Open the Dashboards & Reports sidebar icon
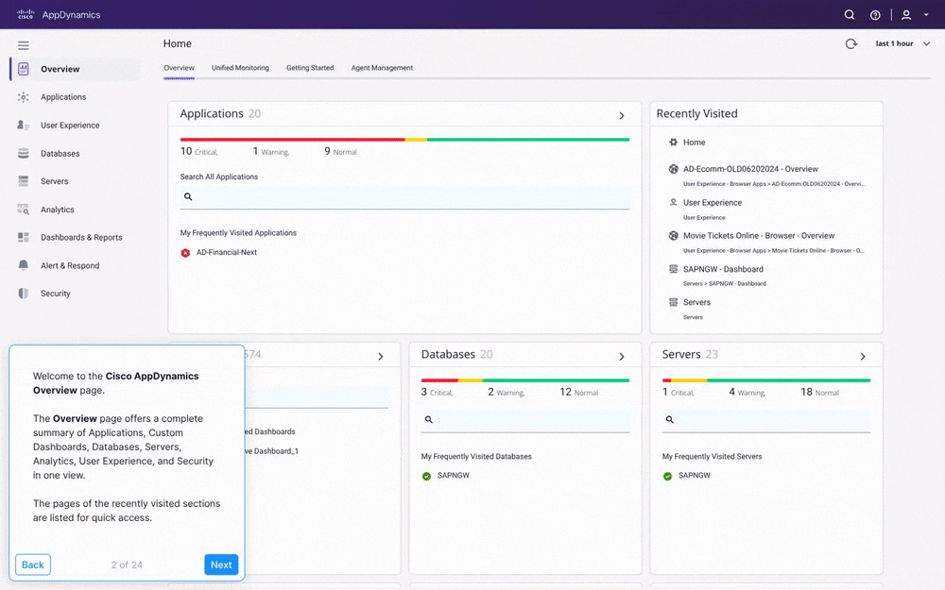Screen dimensions: 945x590 click(24, 237)
